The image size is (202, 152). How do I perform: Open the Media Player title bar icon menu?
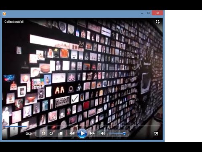tap(4, 14)
